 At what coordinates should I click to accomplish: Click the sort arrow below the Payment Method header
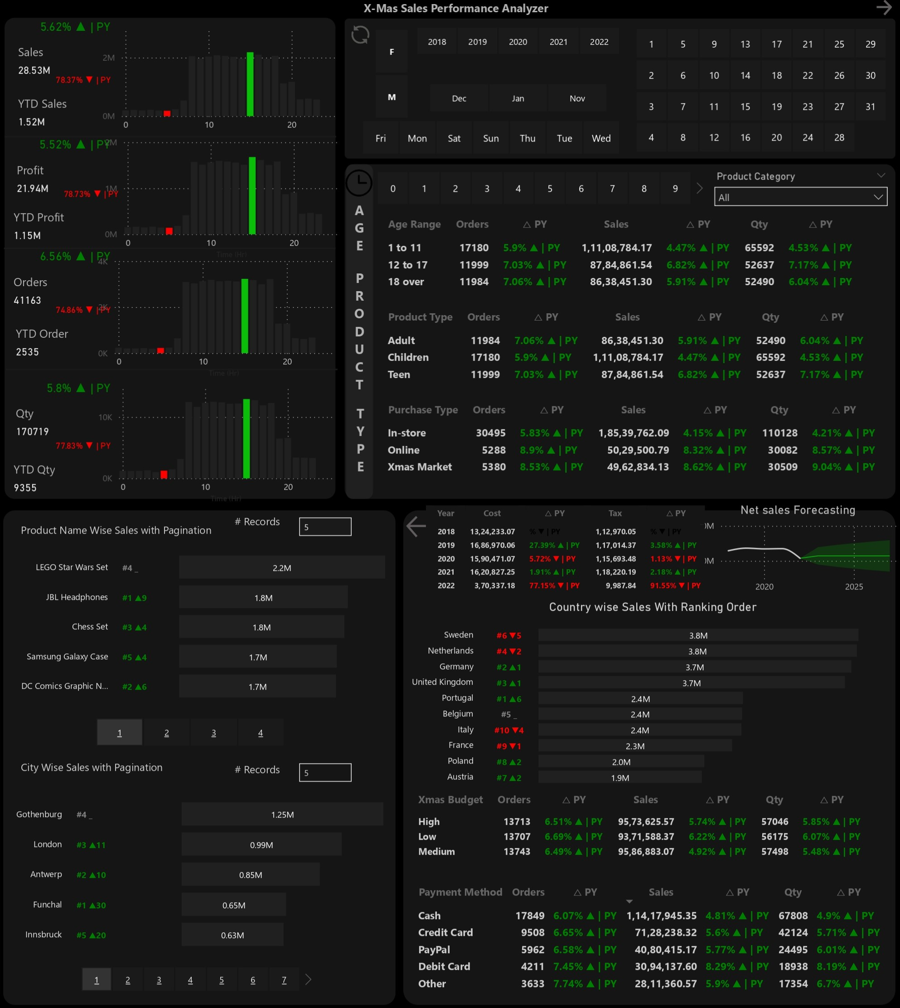(629, 901)
